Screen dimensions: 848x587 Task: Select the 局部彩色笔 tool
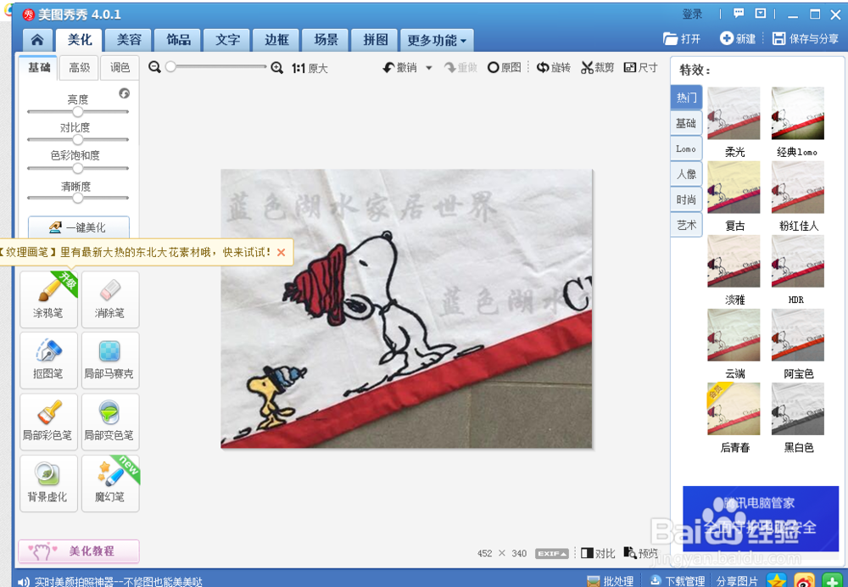(x=48, y=422)
